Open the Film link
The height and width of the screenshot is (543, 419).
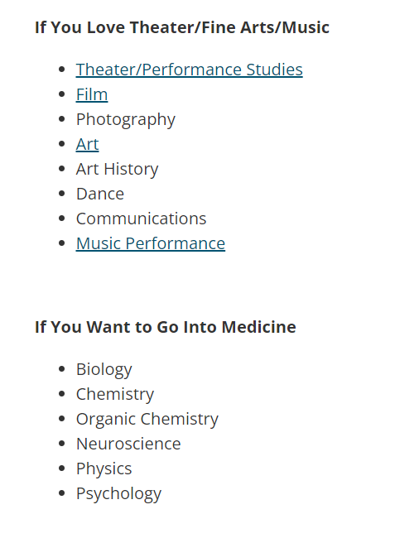pyautogui.click(x=92, y=94)
